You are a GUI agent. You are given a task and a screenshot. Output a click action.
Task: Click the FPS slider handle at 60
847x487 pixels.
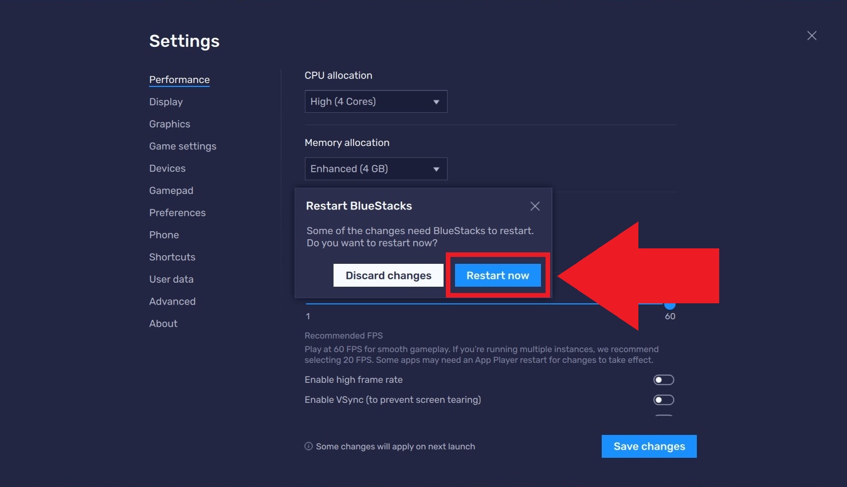[670, 304]
